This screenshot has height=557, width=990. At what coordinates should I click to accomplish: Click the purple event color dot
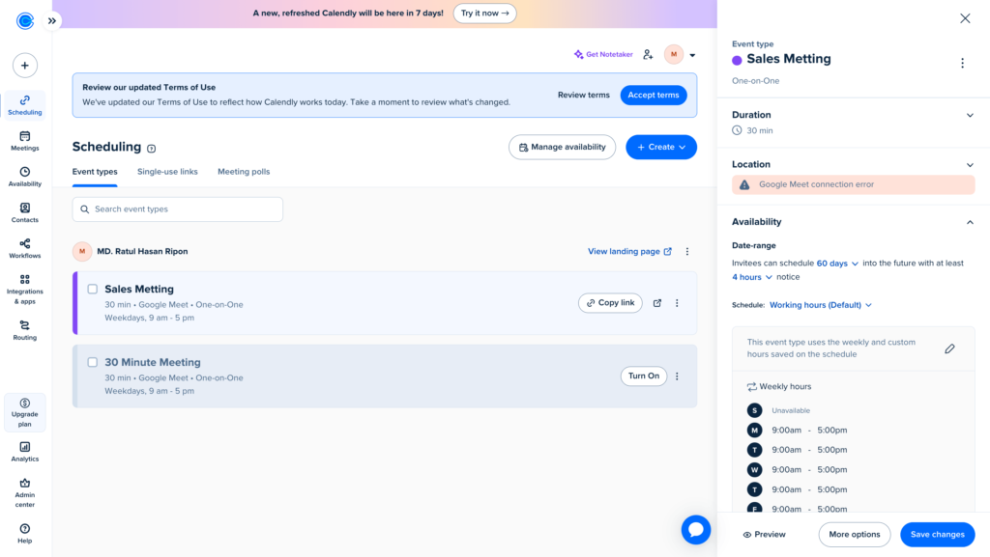[737, 61]
